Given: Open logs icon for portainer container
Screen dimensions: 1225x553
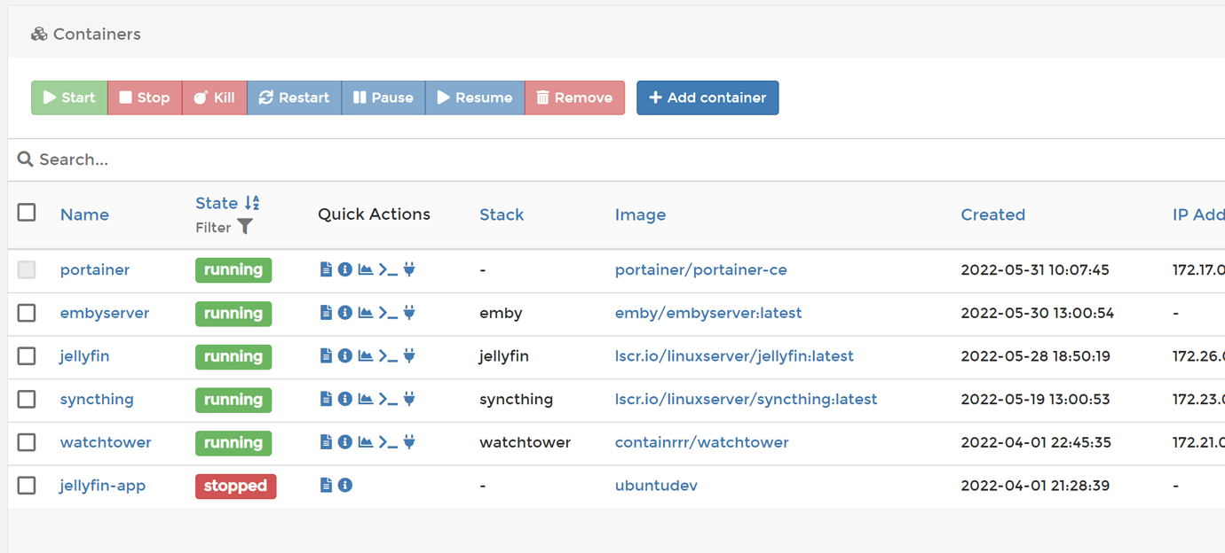Looking at the screenshot, I should [x=326, y=269].
